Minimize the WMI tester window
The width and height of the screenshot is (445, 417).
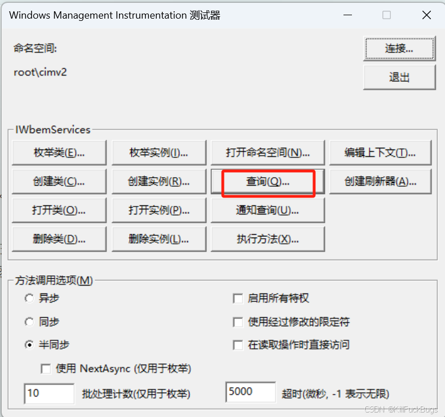347,15
